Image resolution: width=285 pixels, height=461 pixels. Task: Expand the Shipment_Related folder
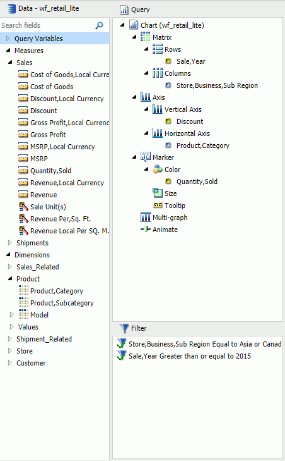[10, 339]
